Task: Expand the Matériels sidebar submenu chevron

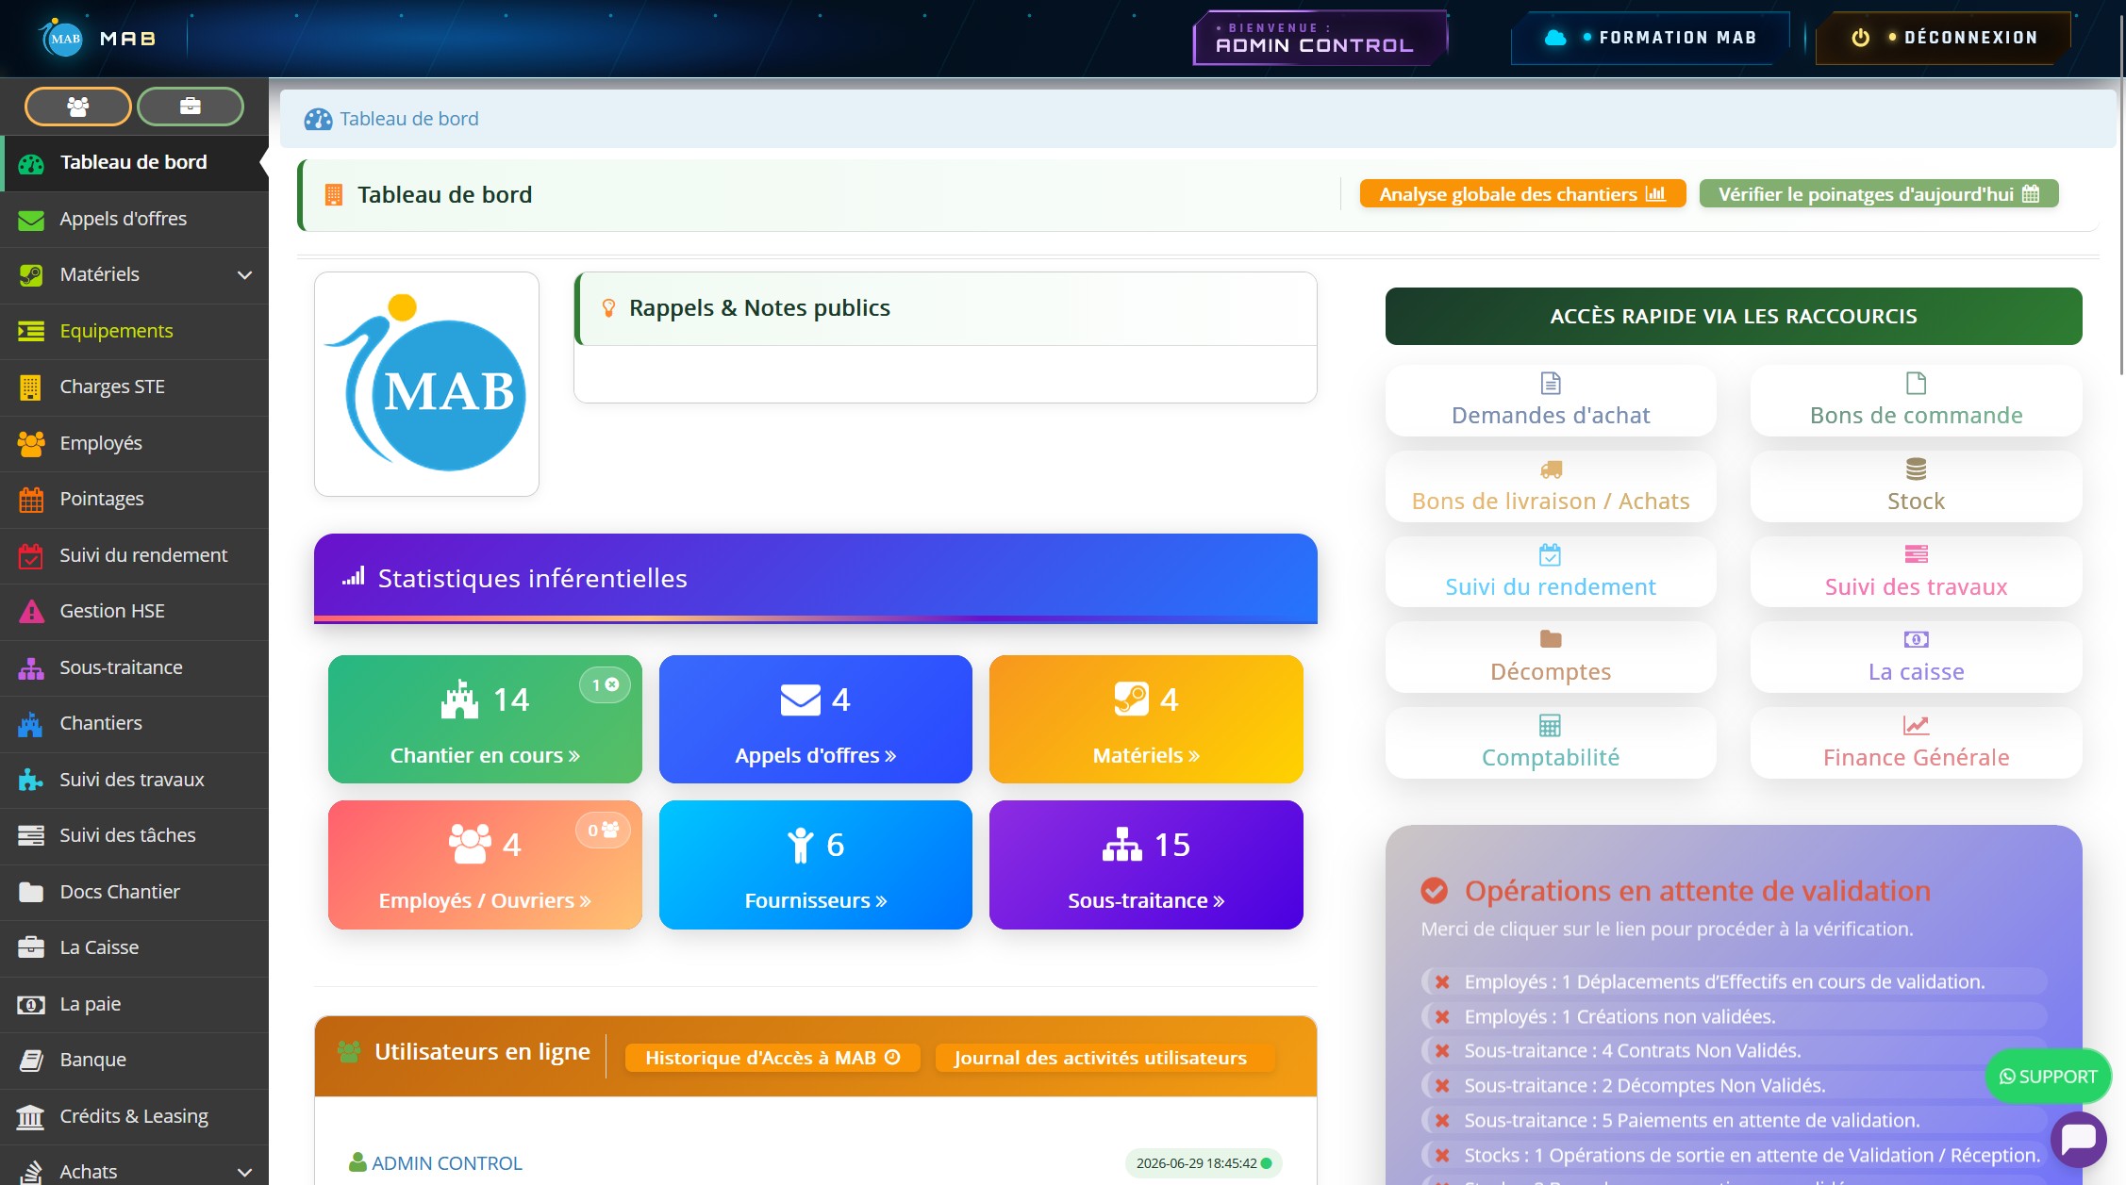Action: click(x=245, y=275)
